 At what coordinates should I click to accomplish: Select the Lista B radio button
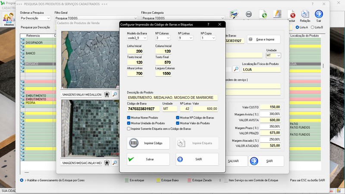click(312, 27)
